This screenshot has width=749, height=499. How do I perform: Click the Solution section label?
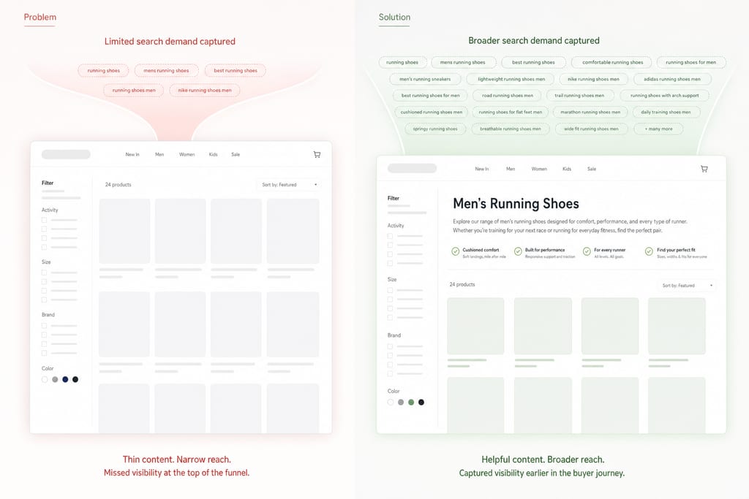click(394, 18)
